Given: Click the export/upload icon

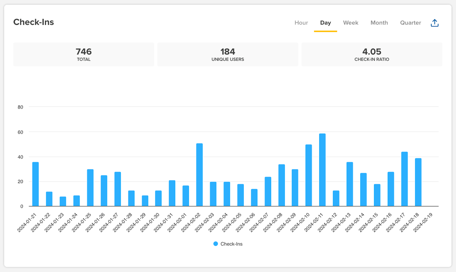Looking at the screenshot, I should (434, 23).
